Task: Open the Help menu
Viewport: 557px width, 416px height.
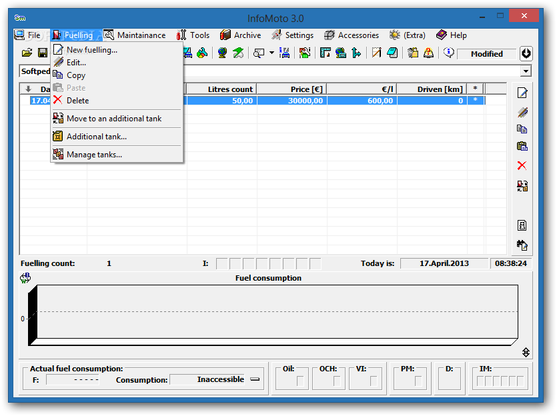Action: pos(452,35)
